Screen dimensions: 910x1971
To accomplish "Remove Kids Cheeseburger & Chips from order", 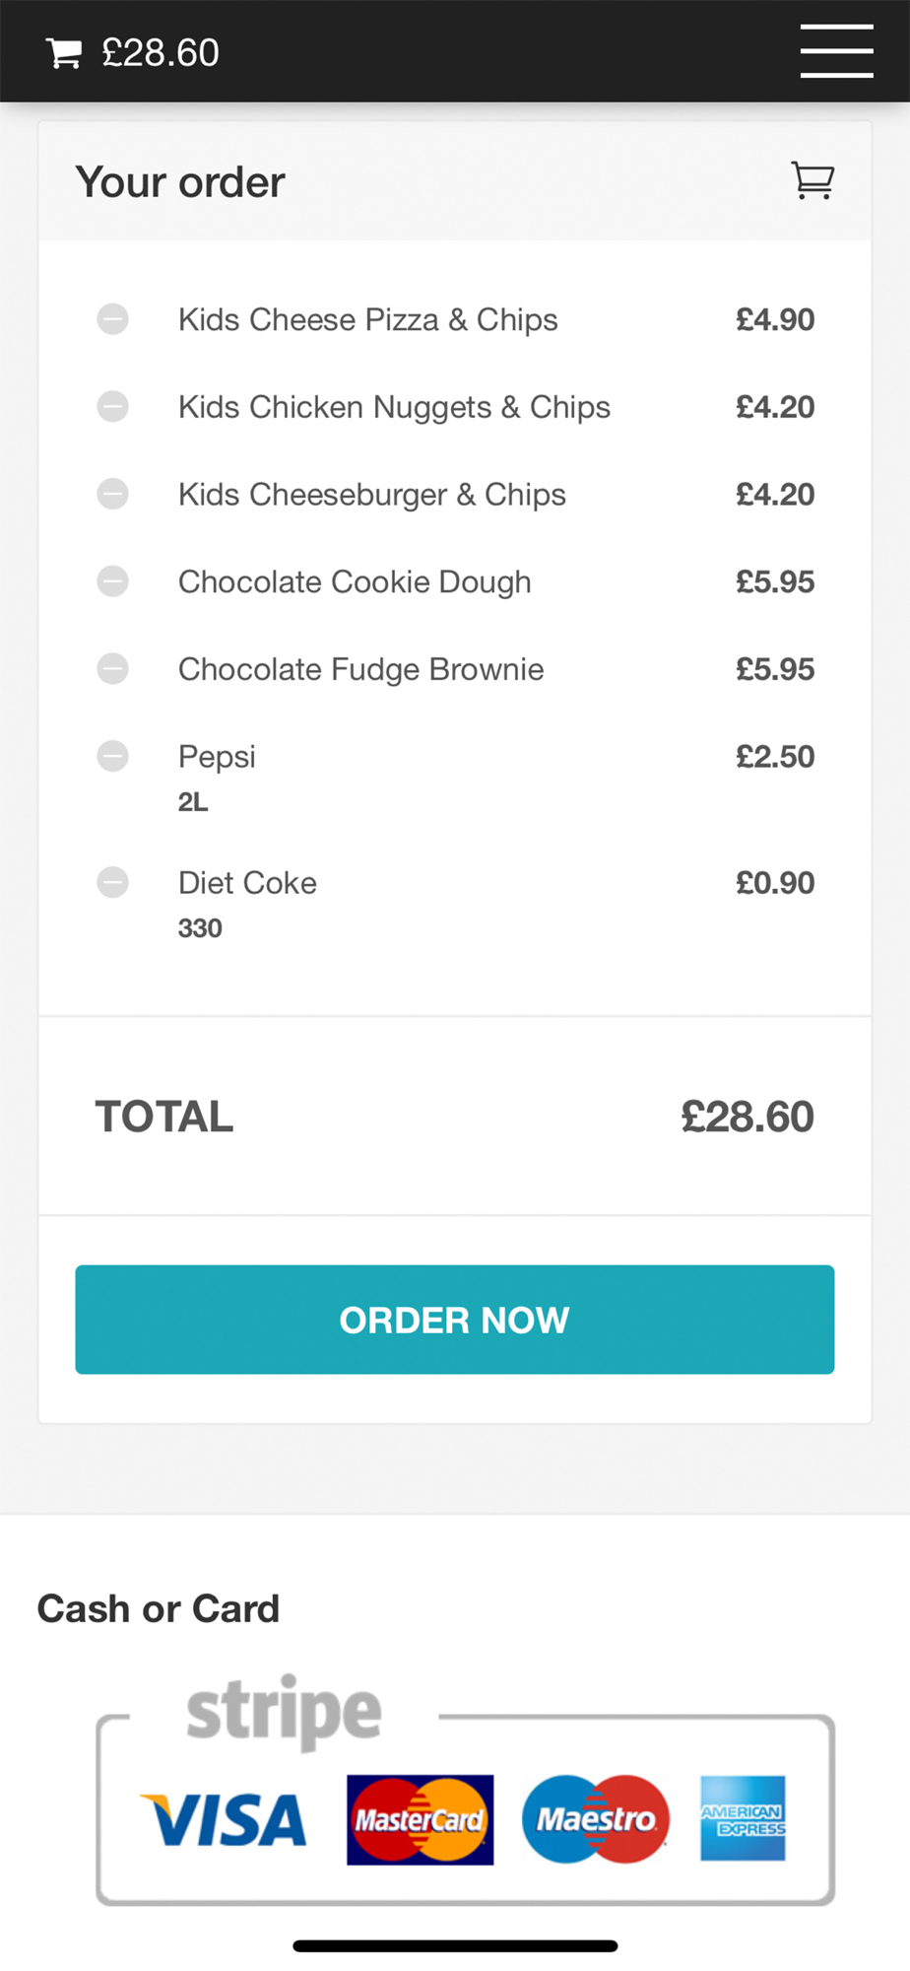I will (x=112, y=494).
